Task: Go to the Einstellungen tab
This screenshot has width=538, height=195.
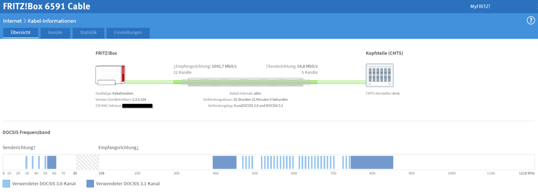Action: click(x=128, y=33)
